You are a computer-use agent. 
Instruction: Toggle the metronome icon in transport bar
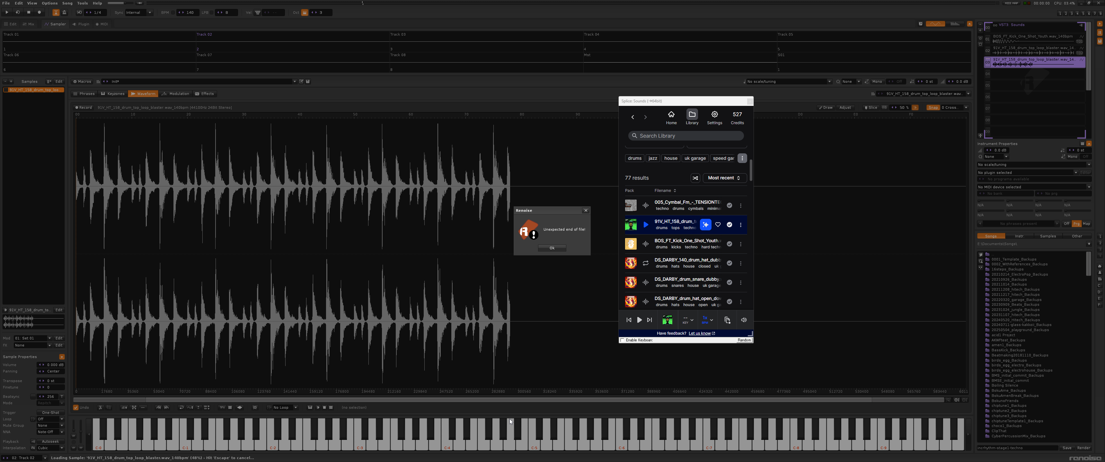pyautogui.click(x=64, y=13)
